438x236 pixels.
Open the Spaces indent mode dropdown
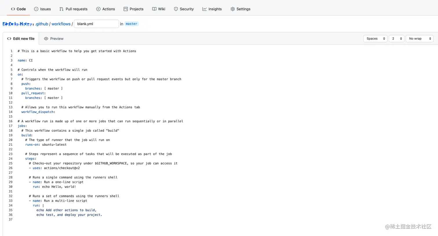[375, 38]
